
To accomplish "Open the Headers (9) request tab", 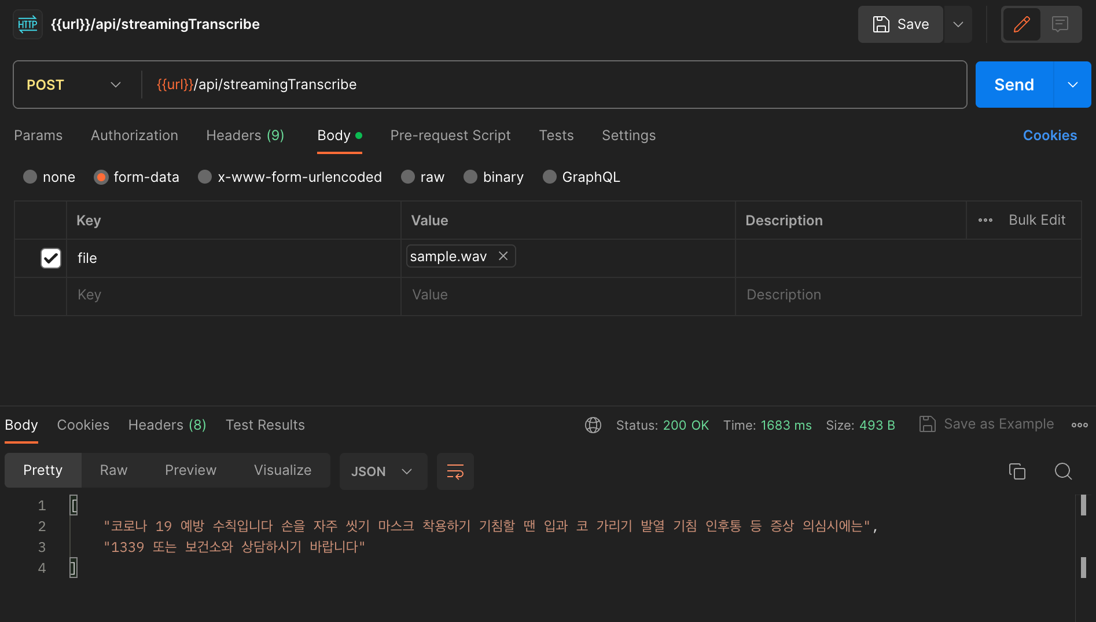I will point(245,136).
